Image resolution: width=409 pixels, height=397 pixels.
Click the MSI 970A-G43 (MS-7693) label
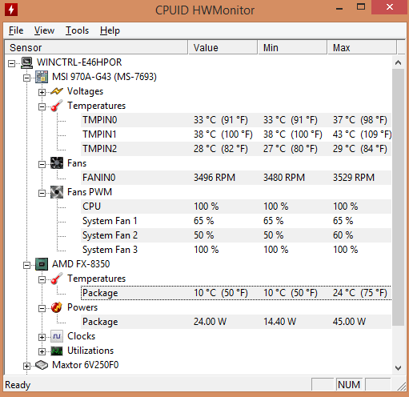tap(104, 77)
